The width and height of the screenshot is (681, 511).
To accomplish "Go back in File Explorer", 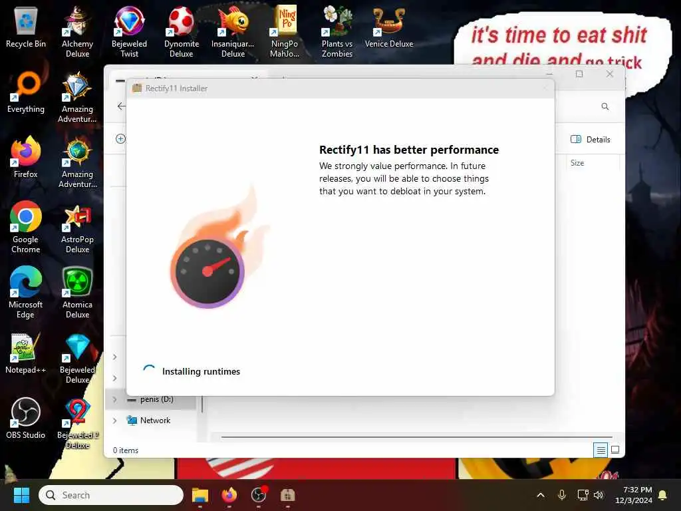I will coord(121,106).
